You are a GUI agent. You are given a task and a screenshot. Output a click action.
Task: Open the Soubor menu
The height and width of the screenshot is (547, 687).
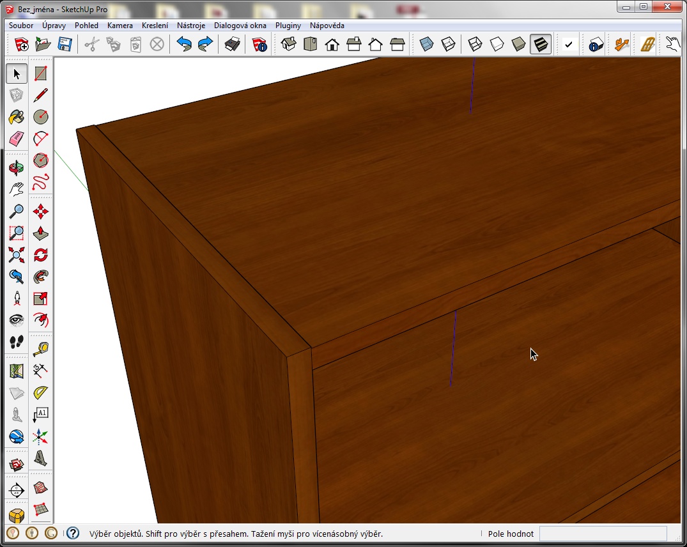click(21, 26)
